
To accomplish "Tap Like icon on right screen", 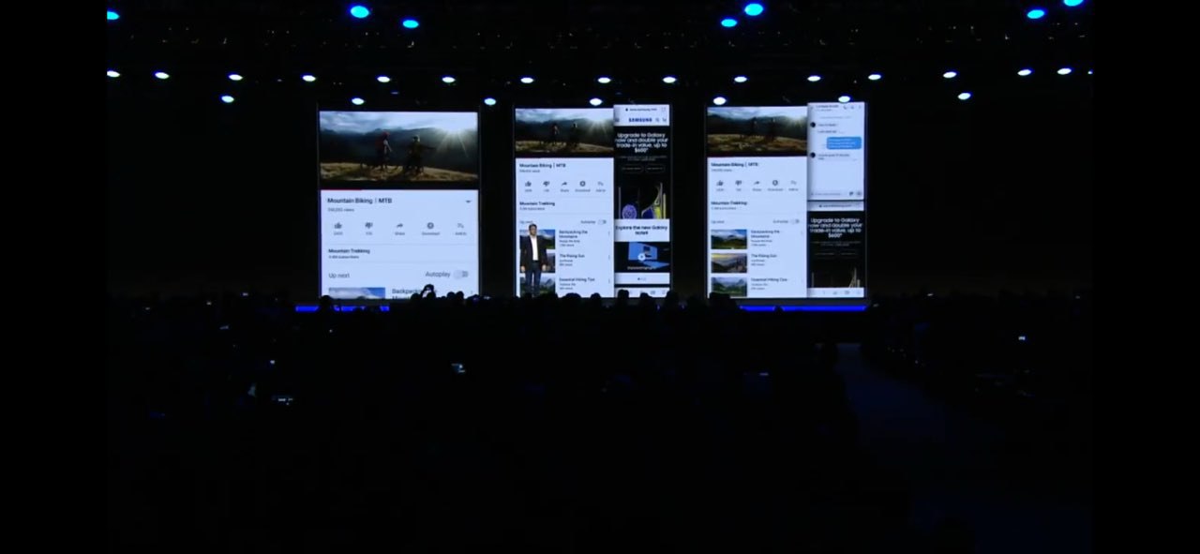I will tap(720, 184).
